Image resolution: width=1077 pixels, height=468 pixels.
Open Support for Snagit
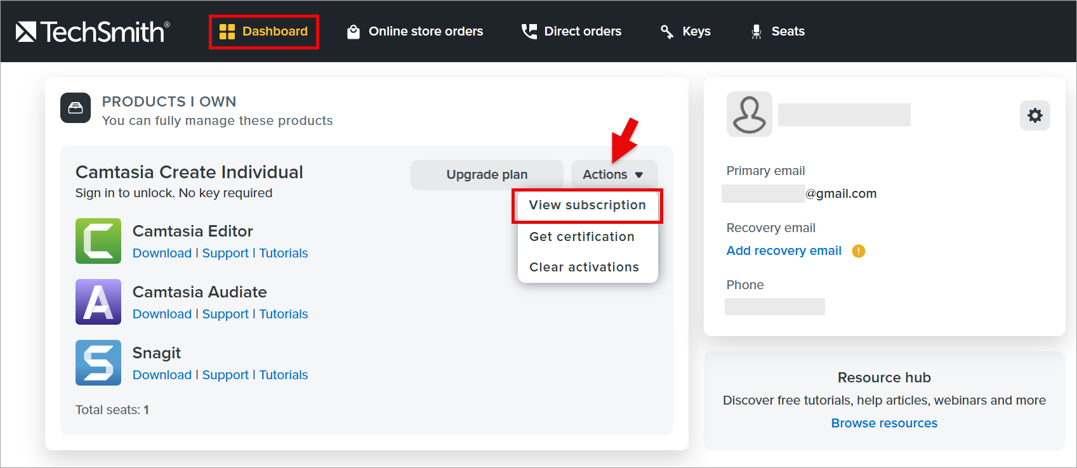(x=225, y=375)
